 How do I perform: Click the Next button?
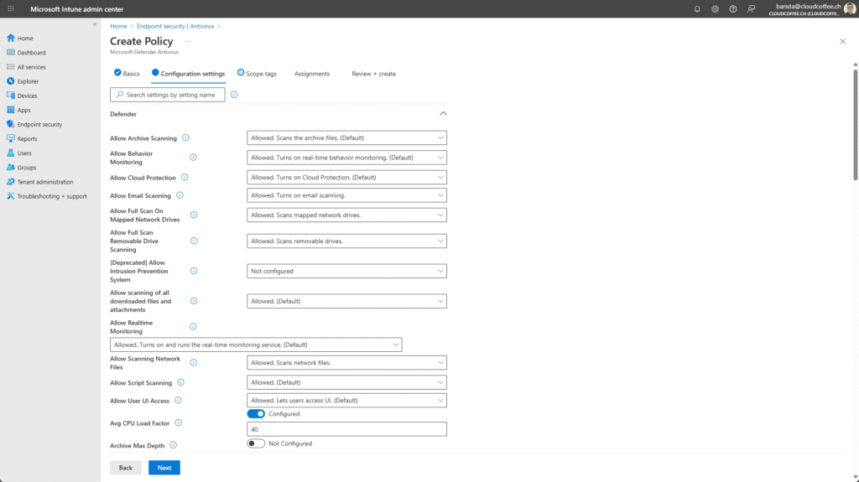164,468
